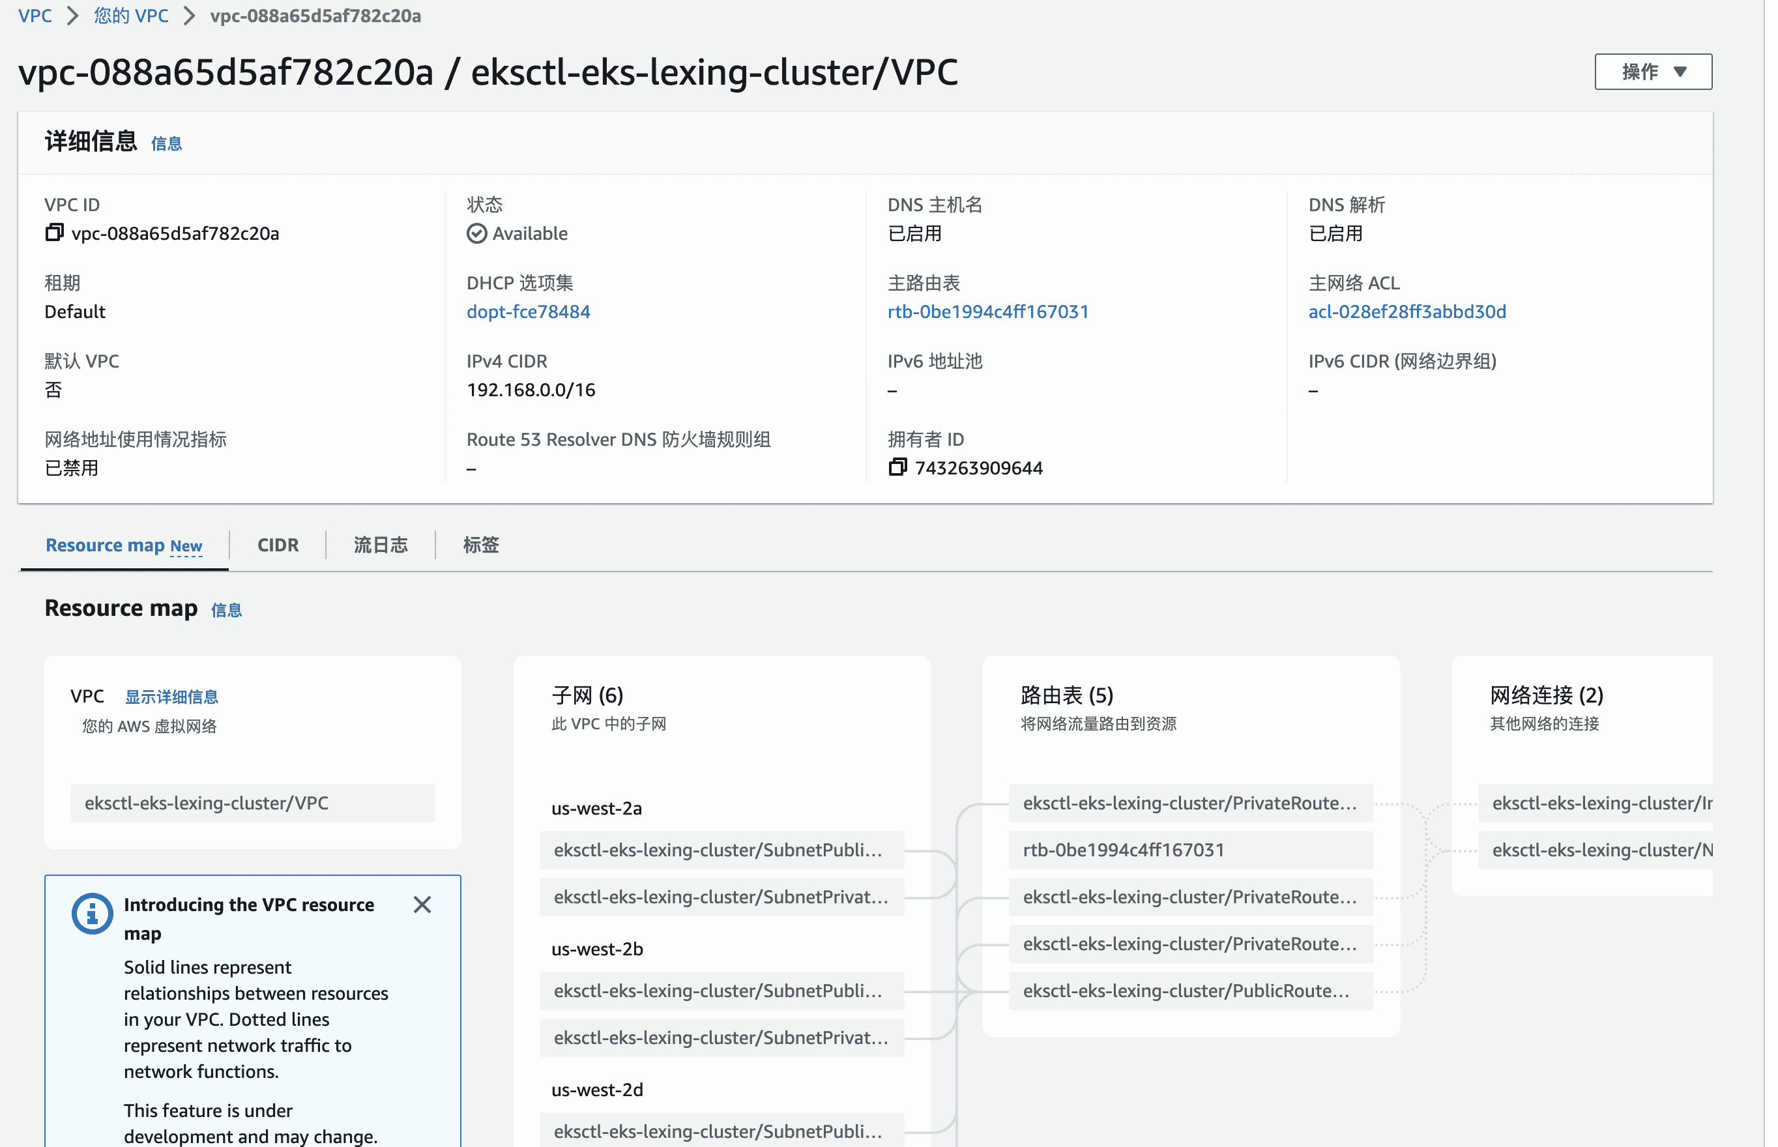Select the first SubnetPubli node under us-west-2a

click(721, 850)
